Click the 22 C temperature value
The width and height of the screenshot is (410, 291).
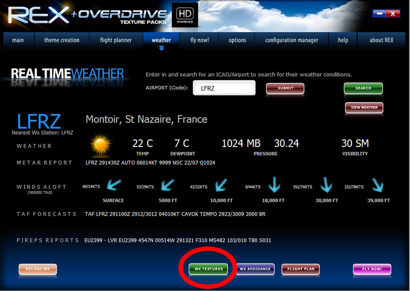(142, 143)
